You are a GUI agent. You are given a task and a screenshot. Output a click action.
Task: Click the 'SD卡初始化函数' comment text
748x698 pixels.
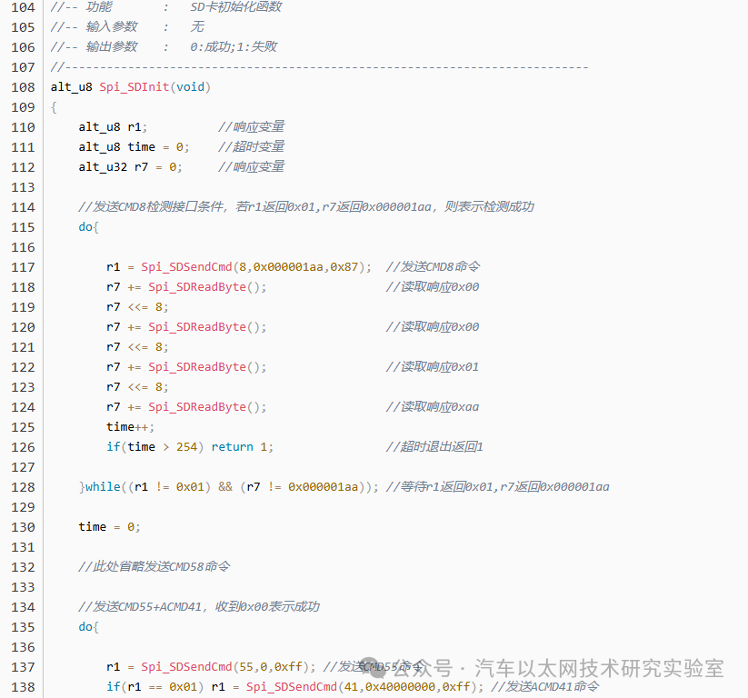click(x=236, y=6)
